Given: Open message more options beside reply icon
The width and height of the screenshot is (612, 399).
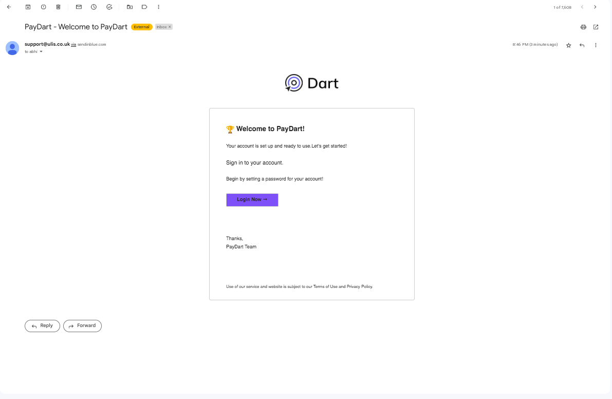Looking at the screenshot, I should point(596,45).
